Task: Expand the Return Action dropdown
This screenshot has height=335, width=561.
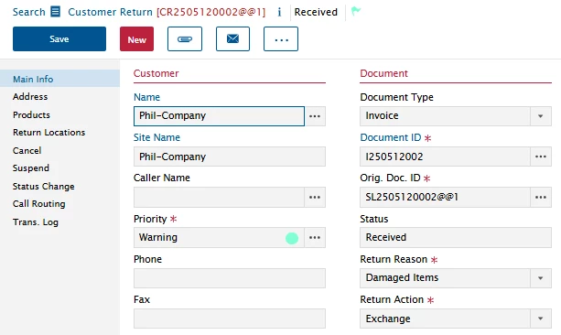Action: tap(541, 319)
